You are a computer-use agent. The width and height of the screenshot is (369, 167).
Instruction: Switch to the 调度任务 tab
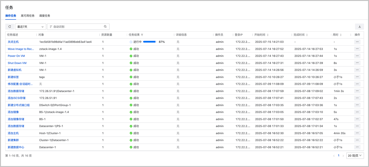[x=45, y=16]
